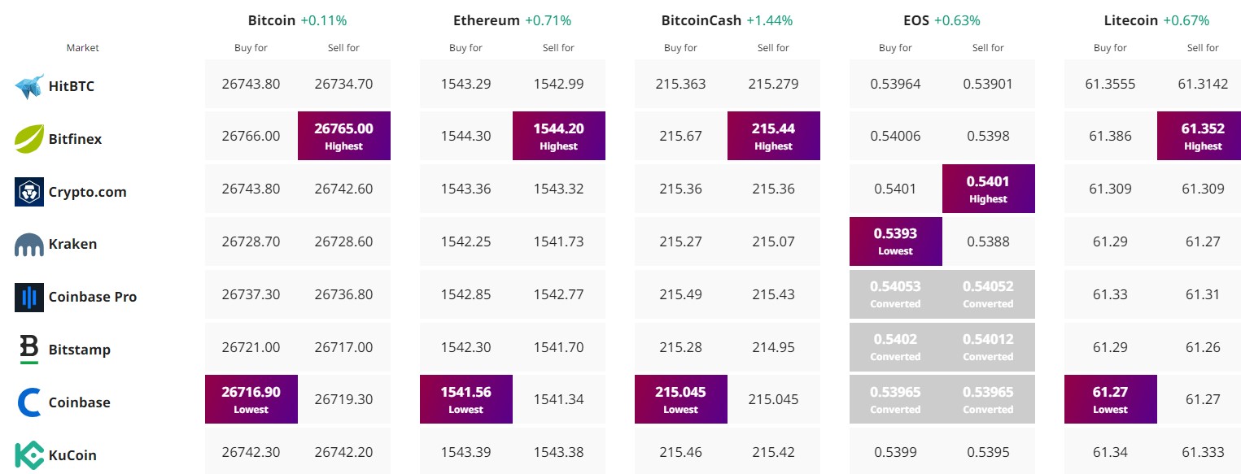Click Coinbase Pro converted EOS buy price
Image resolution: width=1241 pixels, height=474 pixels.
pos(895,294)
